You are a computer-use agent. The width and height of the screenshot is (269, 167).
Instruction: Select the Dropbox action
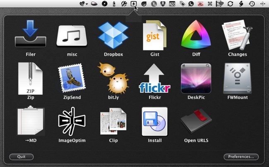coord(113,36)
